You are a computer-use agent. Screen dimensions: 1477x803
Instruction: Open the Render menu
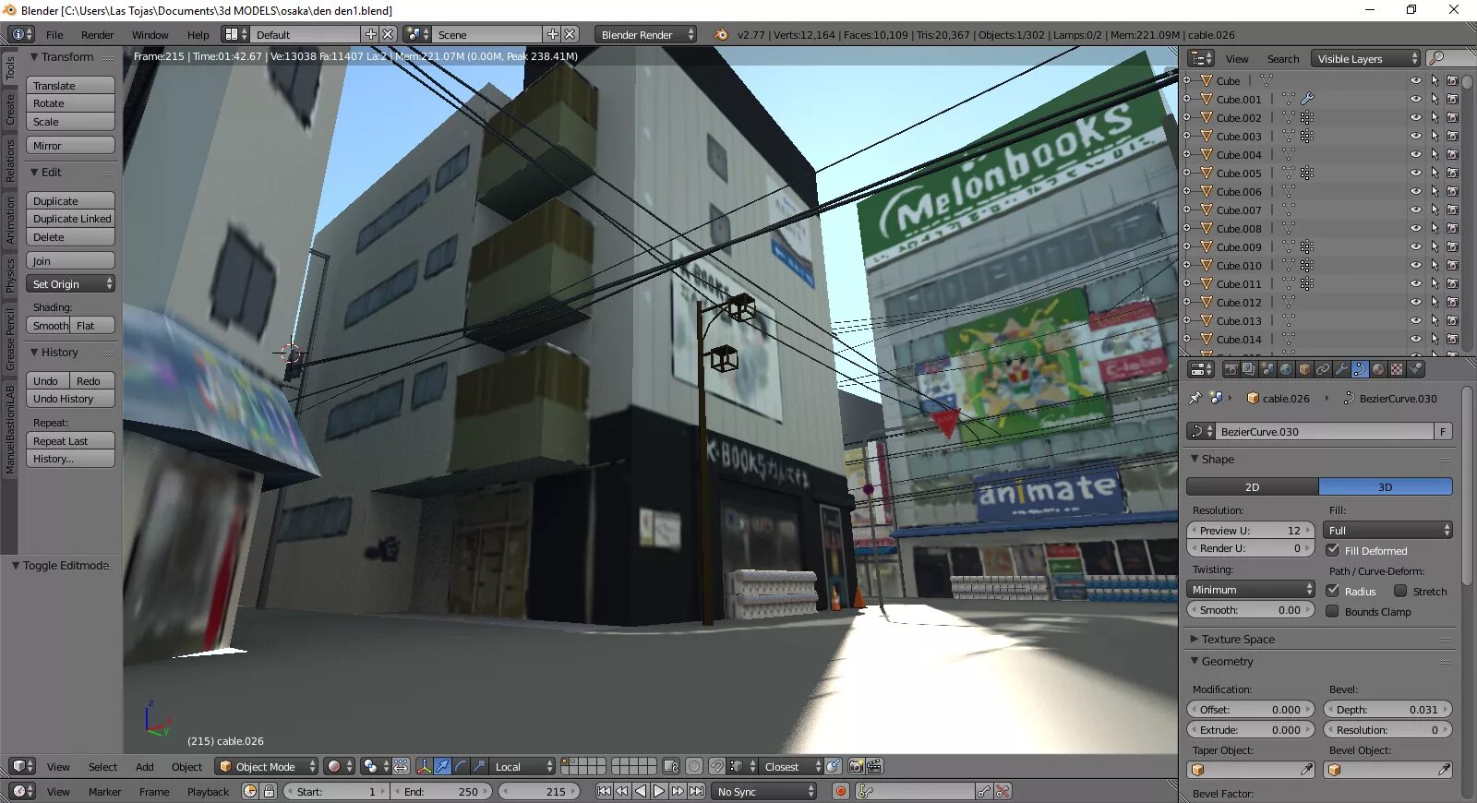click(x=97, y=34)
